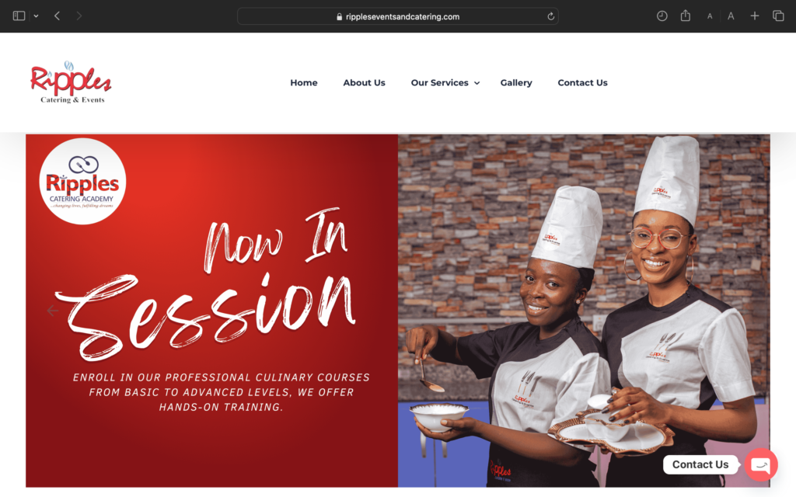This screenshot has height=497, width=796.
Task: Toggle the Safari sidebar icon
Action: pos(19,16)
